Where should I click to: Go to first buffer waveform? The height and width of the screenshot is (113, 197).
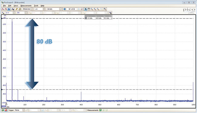tap(65, 9)
